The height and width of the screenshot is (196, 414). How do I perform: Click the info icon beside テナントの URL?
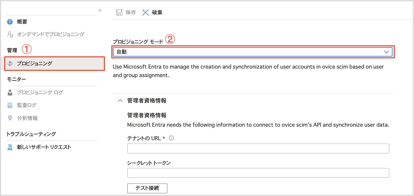(171, 138)
